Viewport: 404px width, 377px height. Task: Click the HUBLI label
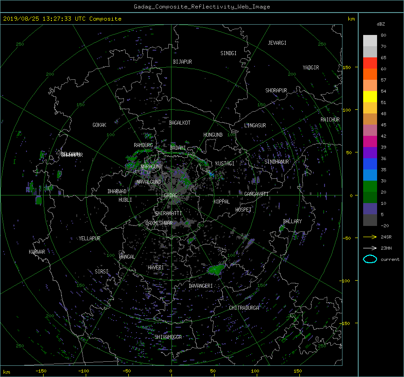(x=125, y=200)
